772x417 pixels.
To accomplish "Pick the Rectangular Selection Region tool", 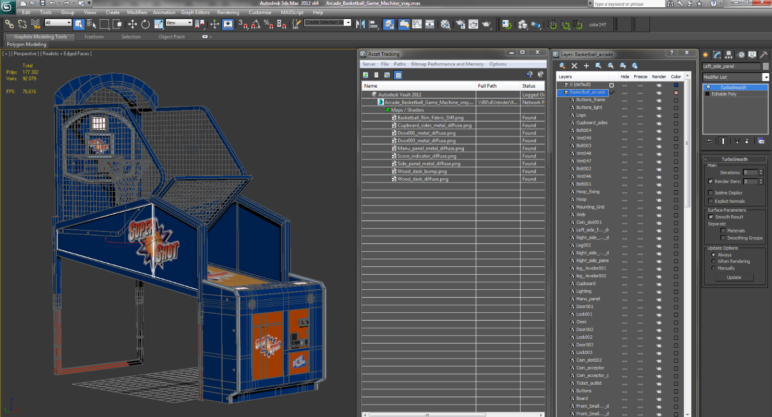I will tap(104, 24).
